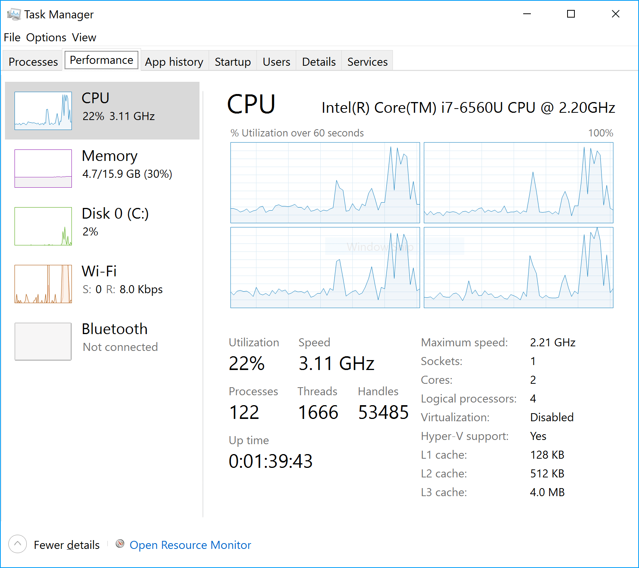Collapse view with the Fewer details arrow icon
Screen dimensions: 639x568
click(18, 544)
